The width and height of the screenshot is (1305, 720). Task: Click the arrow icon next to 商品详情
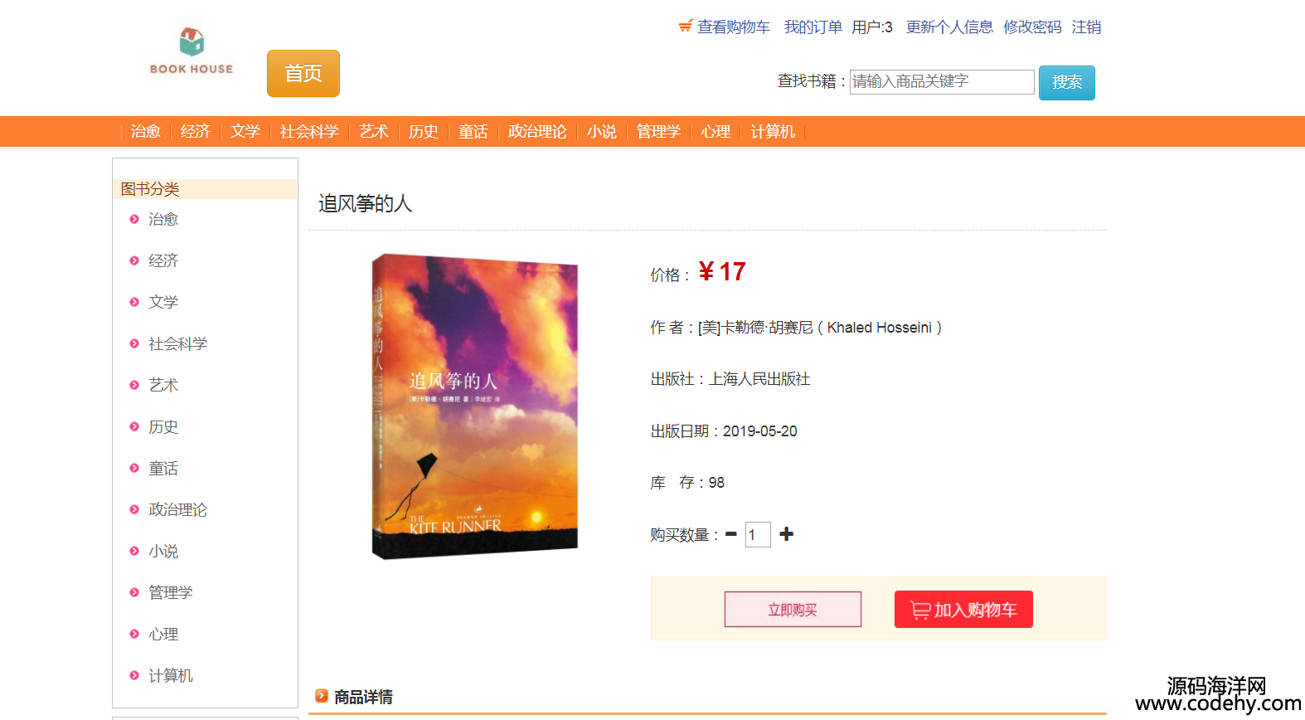(x=322, y=696)
